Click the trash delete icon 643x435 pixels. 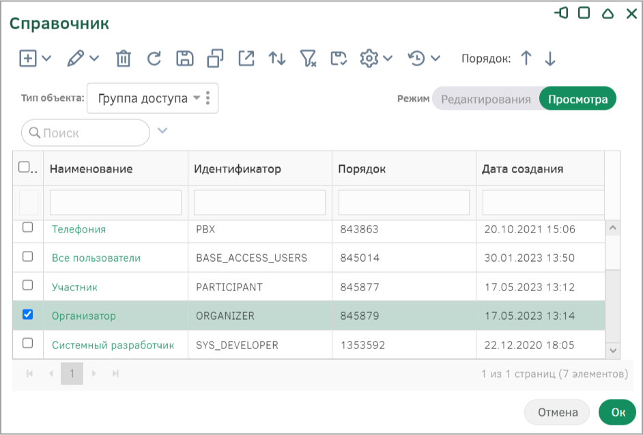coord(123,59)
